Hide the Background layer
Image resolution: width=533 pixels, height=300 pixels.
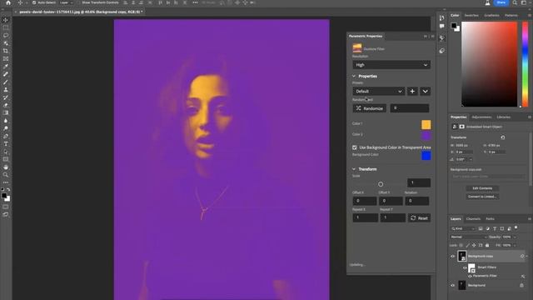(x=453, y=285)
